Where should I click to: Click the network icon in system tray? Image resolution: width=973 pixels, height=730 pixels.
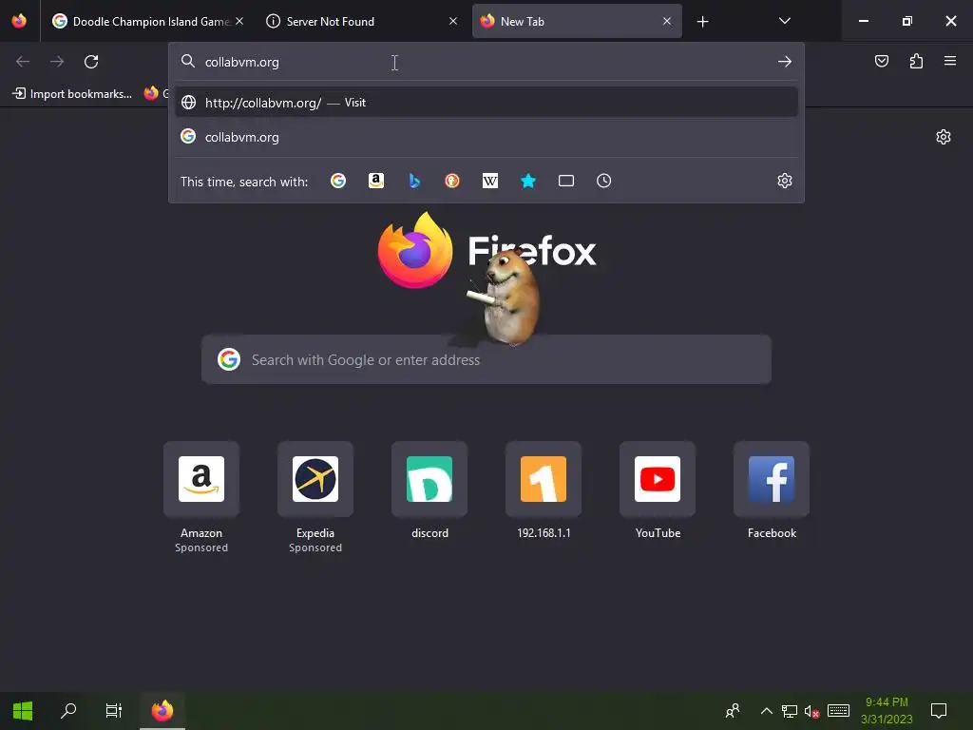pos(790,711)
